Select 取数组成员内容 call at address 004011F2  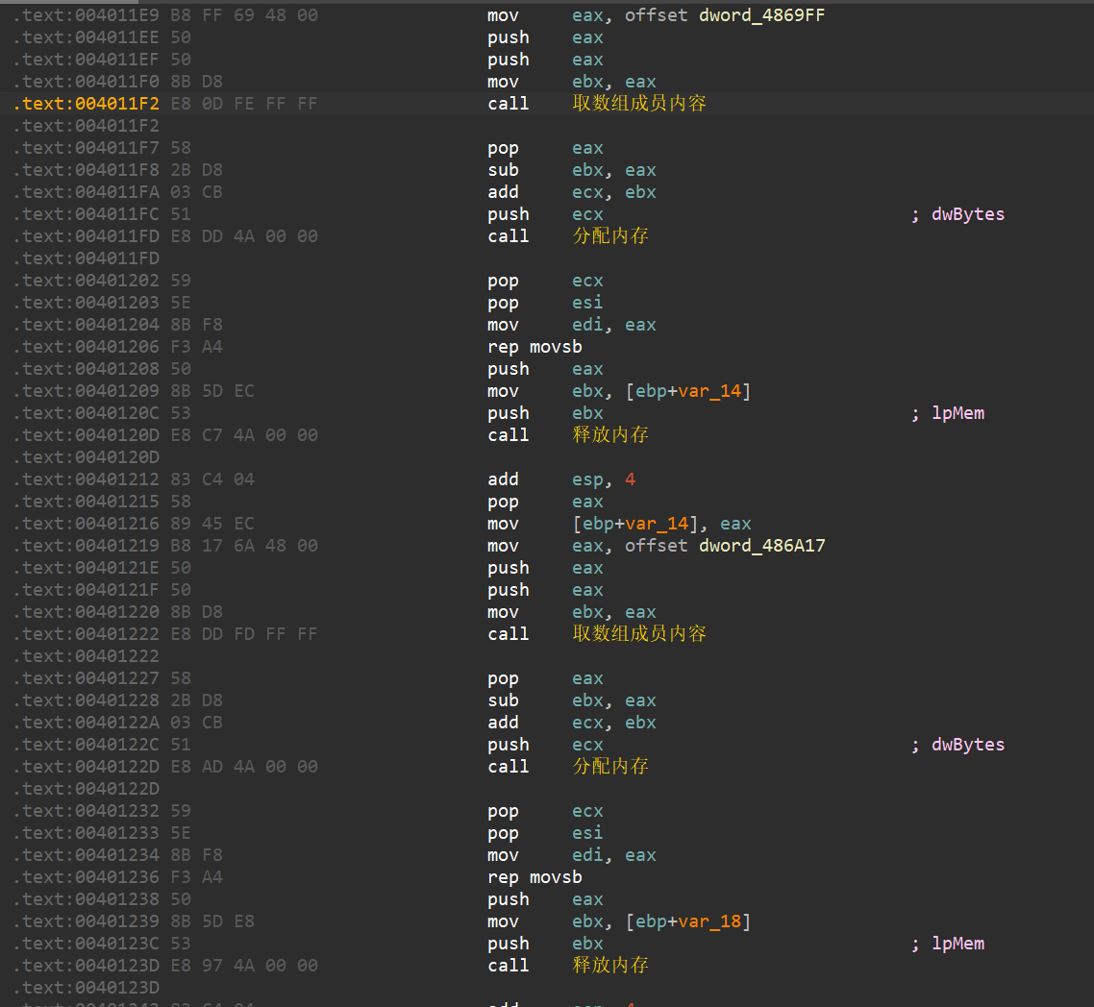click(638, 103)
